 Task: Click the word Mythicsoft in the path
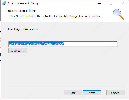(37, 44)
